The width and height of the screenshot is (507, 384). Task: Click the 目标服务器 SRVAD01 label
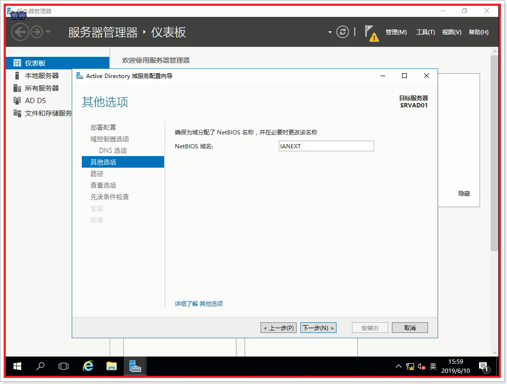coord(414,102)
